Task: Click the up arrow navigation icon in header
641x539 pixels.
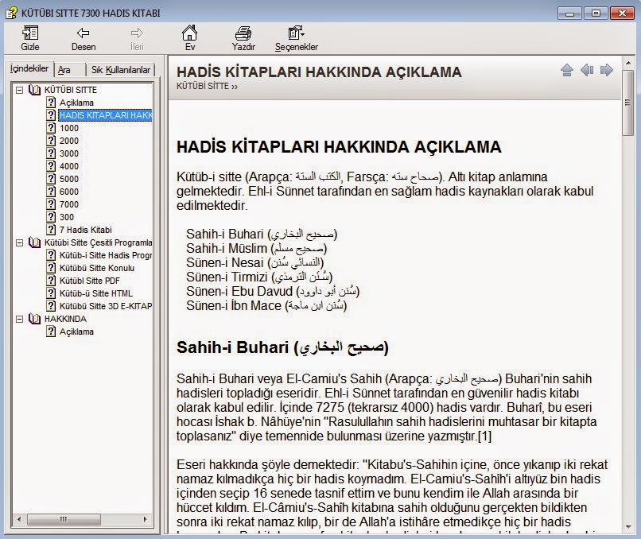Action: [x=567, y=71]
